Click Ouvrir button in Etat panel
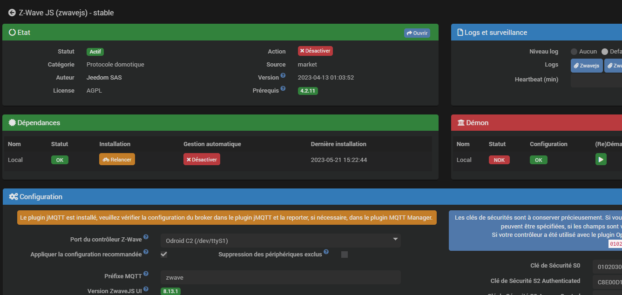The image size is (622, 295). pos(417,33)
